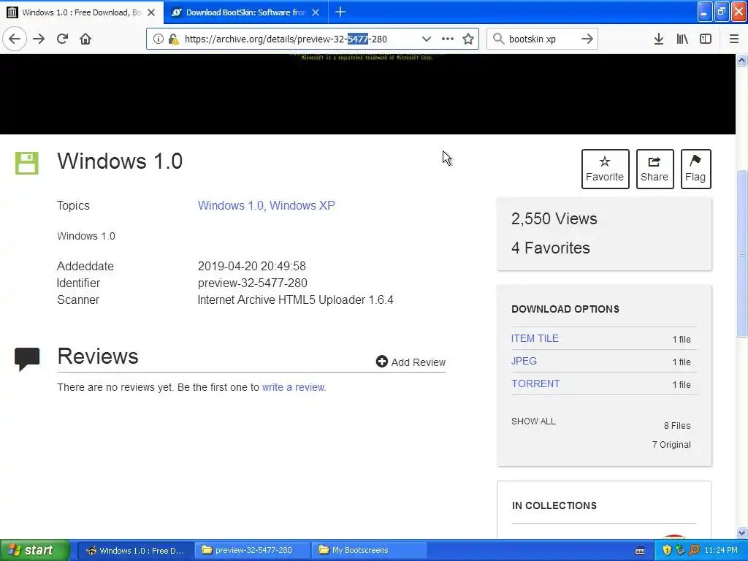Click the '4 Favorites' counter
748x561 pixels.
551,248
